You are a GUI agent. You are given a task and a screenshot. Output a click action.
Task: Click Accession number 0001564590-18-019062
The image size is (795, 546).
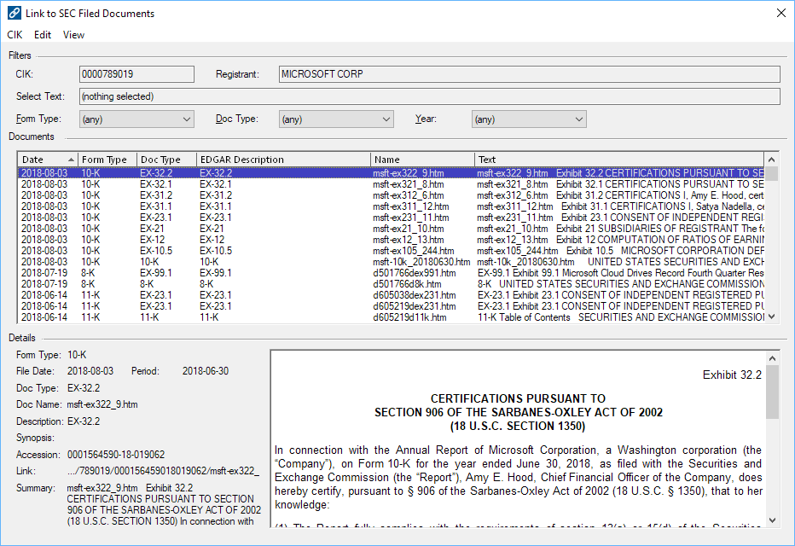click(x=116, y=455)
